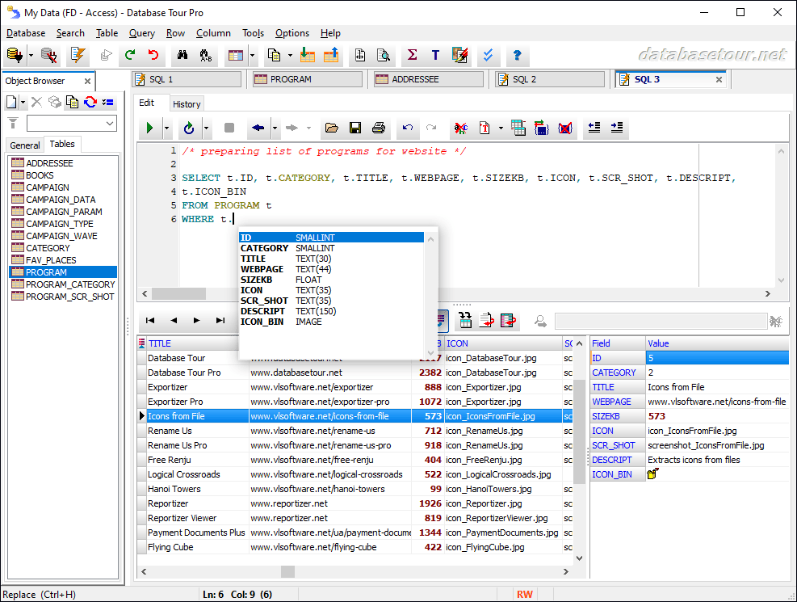Choose WEBPAGE from the autocomplete list
Screen dimensions: 797x602
[262, 269]
